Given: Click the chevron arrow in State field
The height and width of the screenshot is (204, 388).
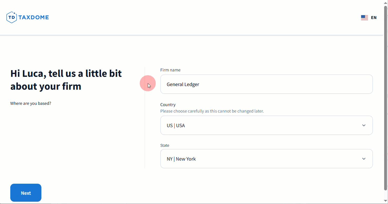Looking at the screenshot, I should click(x=364, y=159).
